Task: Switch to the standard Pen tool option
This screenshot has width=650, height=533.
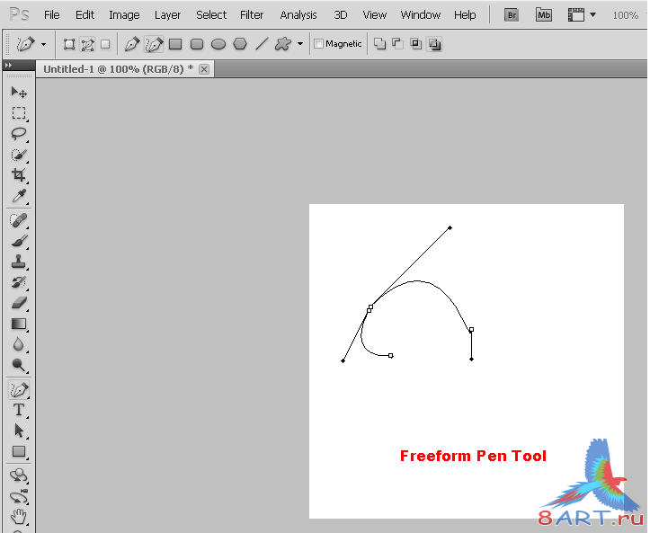Action: tap(132, 44)
